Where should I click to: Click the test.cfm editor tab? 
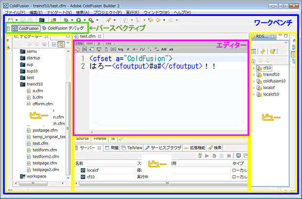coord(88,36)
